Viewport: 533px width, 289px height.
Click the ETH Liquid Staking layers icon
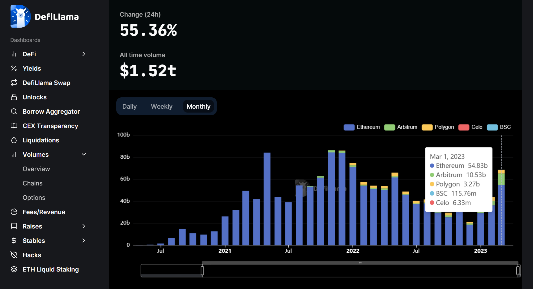[14, 269]
